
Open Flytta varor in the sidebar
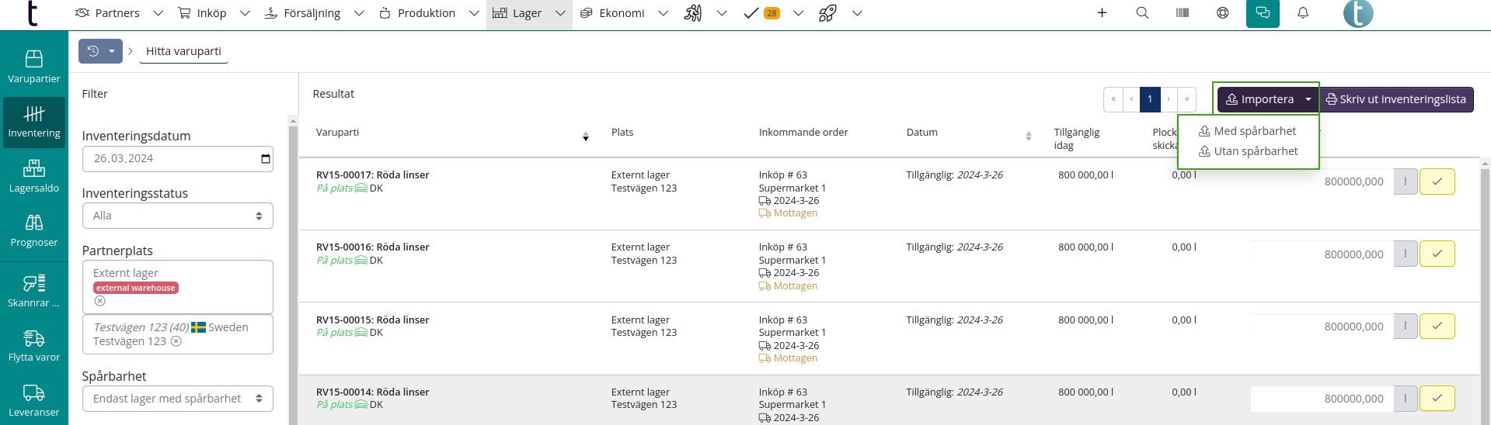pyautogui.click(x=34, y=346)
